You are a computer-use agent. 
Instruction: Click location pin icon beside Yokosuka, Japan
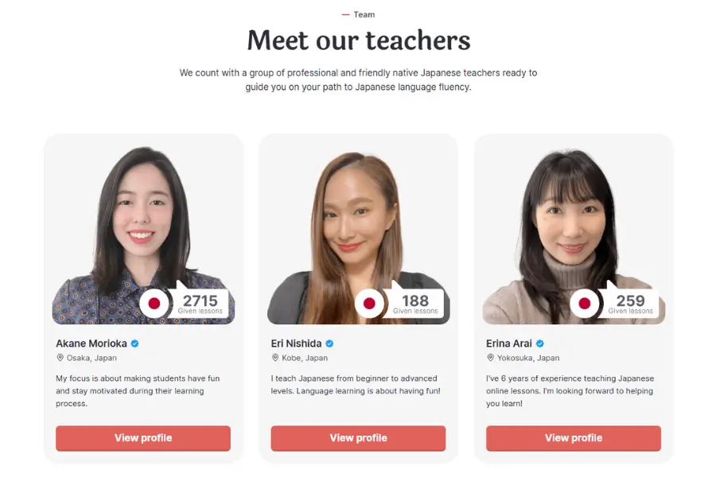point(490,358)
